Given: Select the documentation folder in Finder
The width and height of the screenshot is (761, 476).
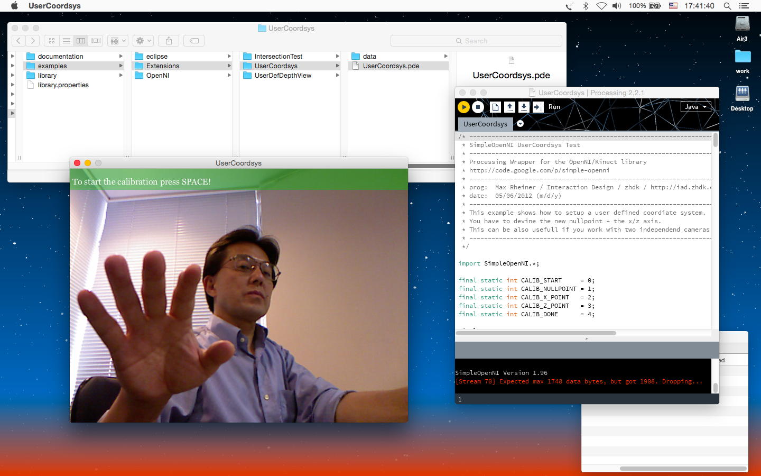Looking at the screenshot, I should 73,57.
